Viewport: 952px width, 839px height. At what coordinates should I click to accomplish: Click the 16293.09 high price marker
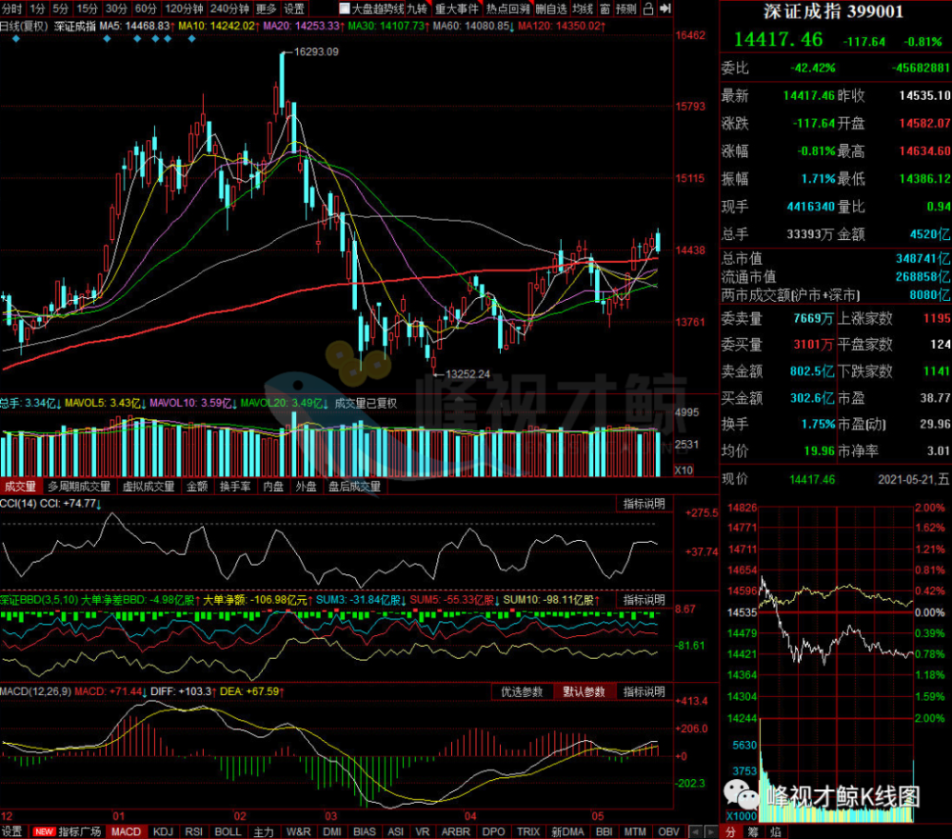click(316, 51)
